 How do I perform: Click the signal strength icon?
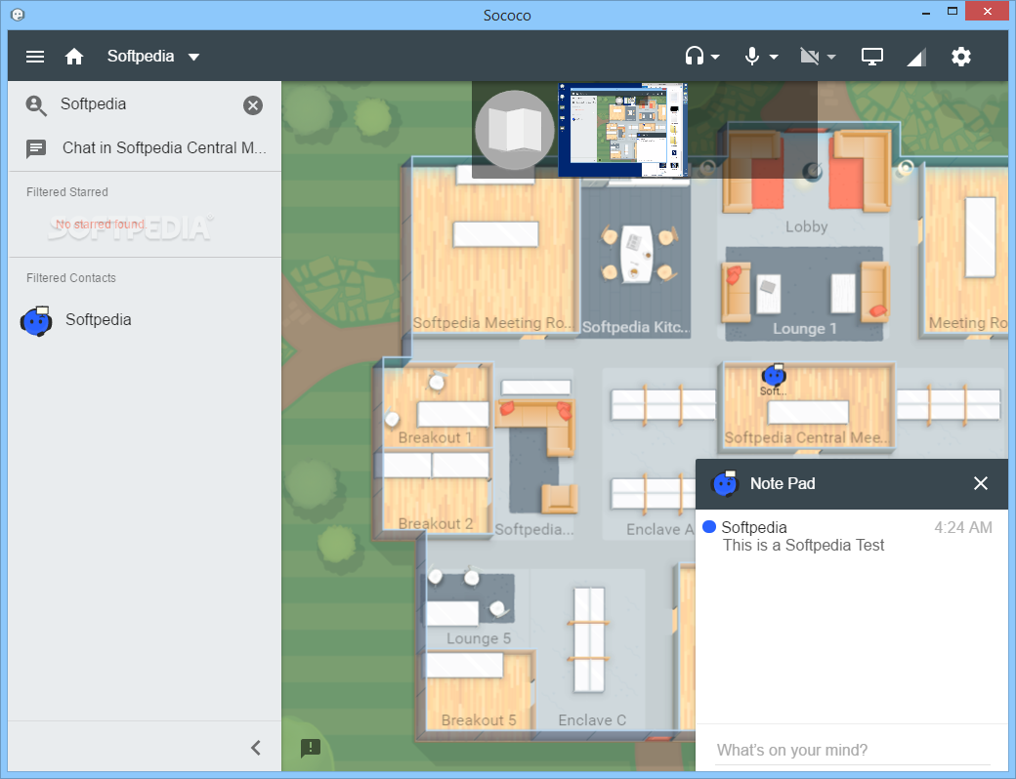(915, 57)
